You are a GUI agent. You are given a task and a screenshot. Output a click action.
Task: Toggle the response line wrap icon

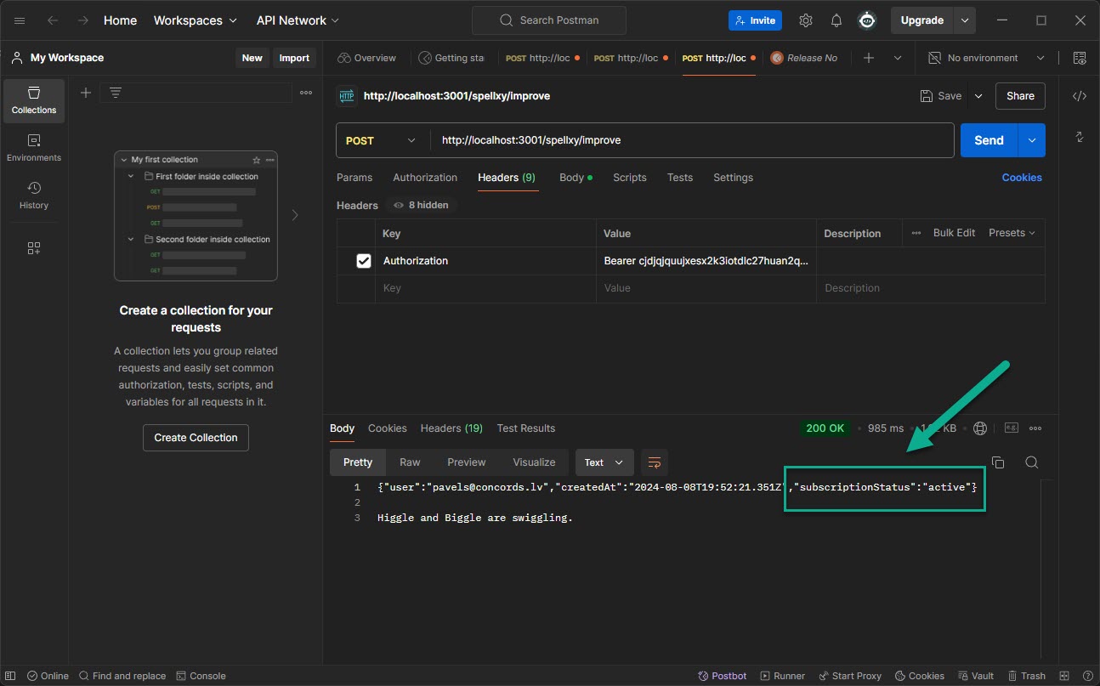coord(655,462)
